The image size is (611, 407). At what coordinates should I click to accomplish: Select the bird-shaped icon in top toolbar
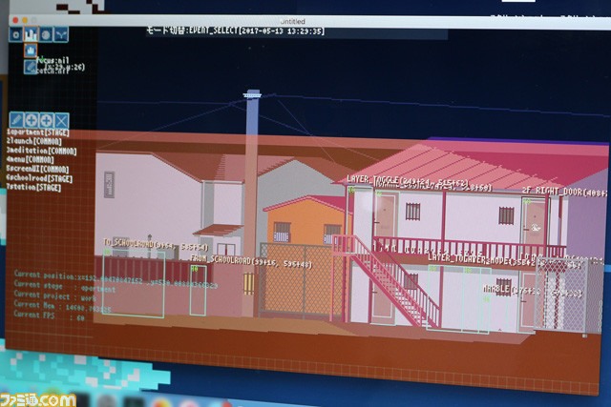(61, 34)
